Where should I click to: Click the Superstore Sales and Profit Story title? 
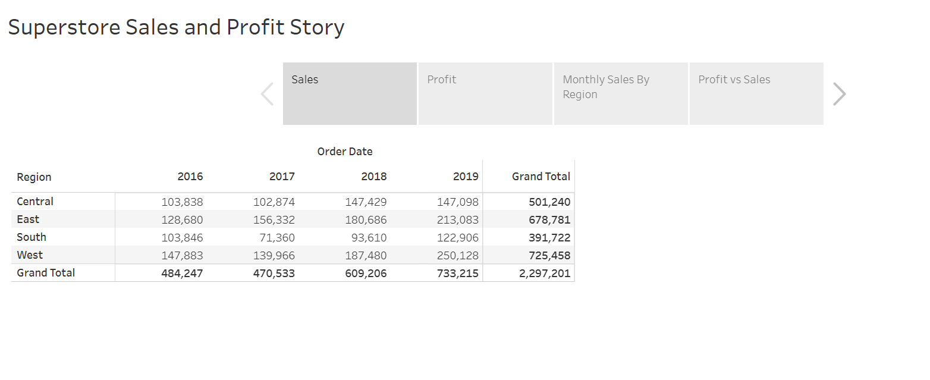[x=176, y=27]
